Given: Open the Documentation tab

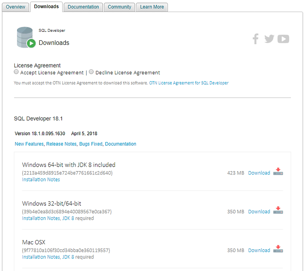Looking at the screenshot, I should tap(83, 7).
